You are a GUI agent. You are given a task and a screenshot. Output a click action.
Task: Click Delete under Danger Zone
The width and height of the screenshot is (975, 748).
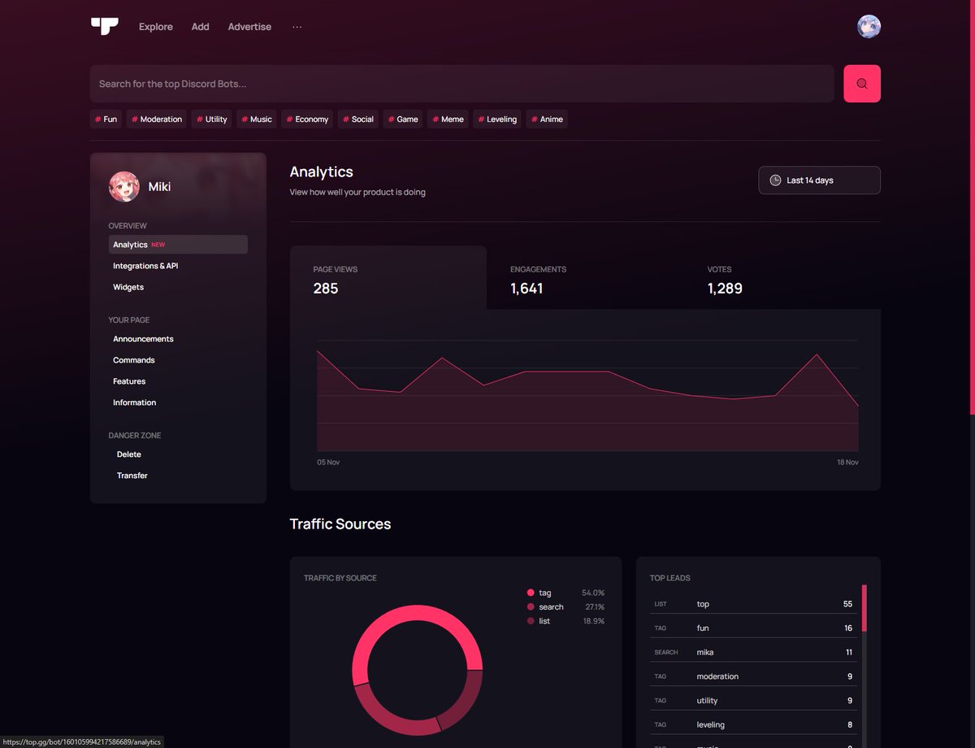point(129,454)
